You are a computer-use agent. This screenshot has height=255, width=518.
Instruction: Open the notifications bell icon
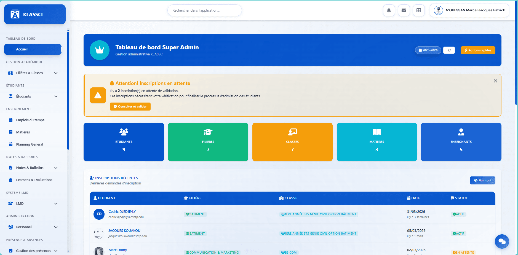click(x=389, y=10)
